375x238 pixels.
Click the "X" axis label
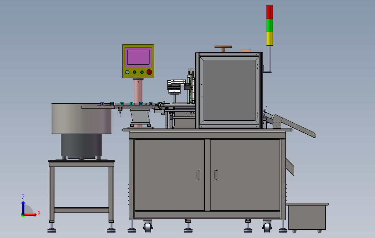(39, 213)
